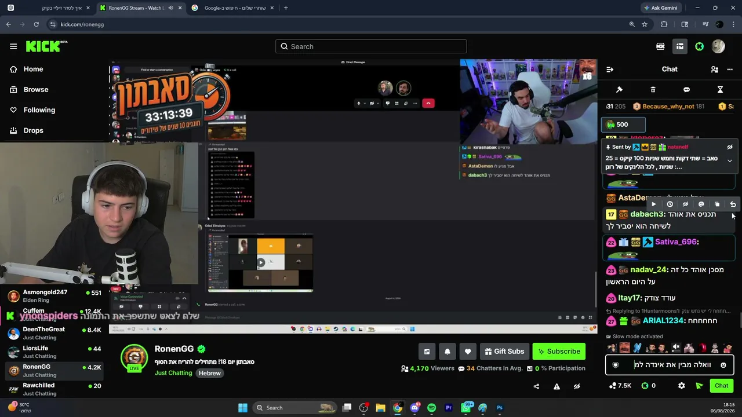Click inside the Kick search box

click(x=371, y=46)
